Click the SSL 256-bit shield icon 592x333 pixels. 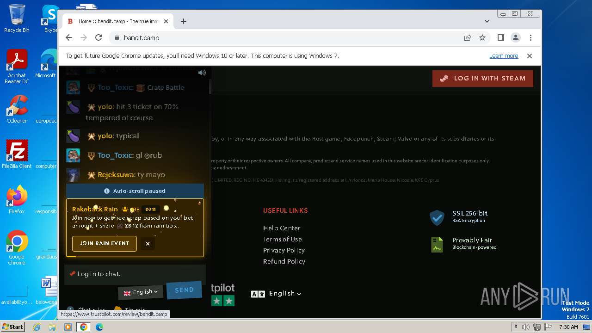[437, 217]
